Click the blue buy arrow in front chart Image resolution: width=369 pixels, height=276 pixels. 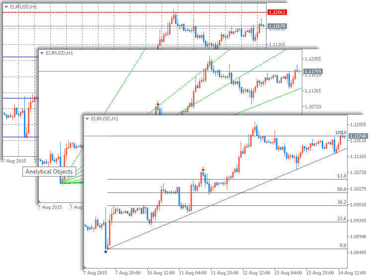click(105, 252)
